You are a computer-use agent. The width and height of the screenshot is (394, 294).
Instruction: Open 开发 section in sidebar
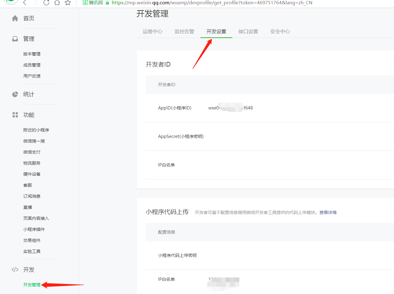pyautogui.click(x=29, y=270)
